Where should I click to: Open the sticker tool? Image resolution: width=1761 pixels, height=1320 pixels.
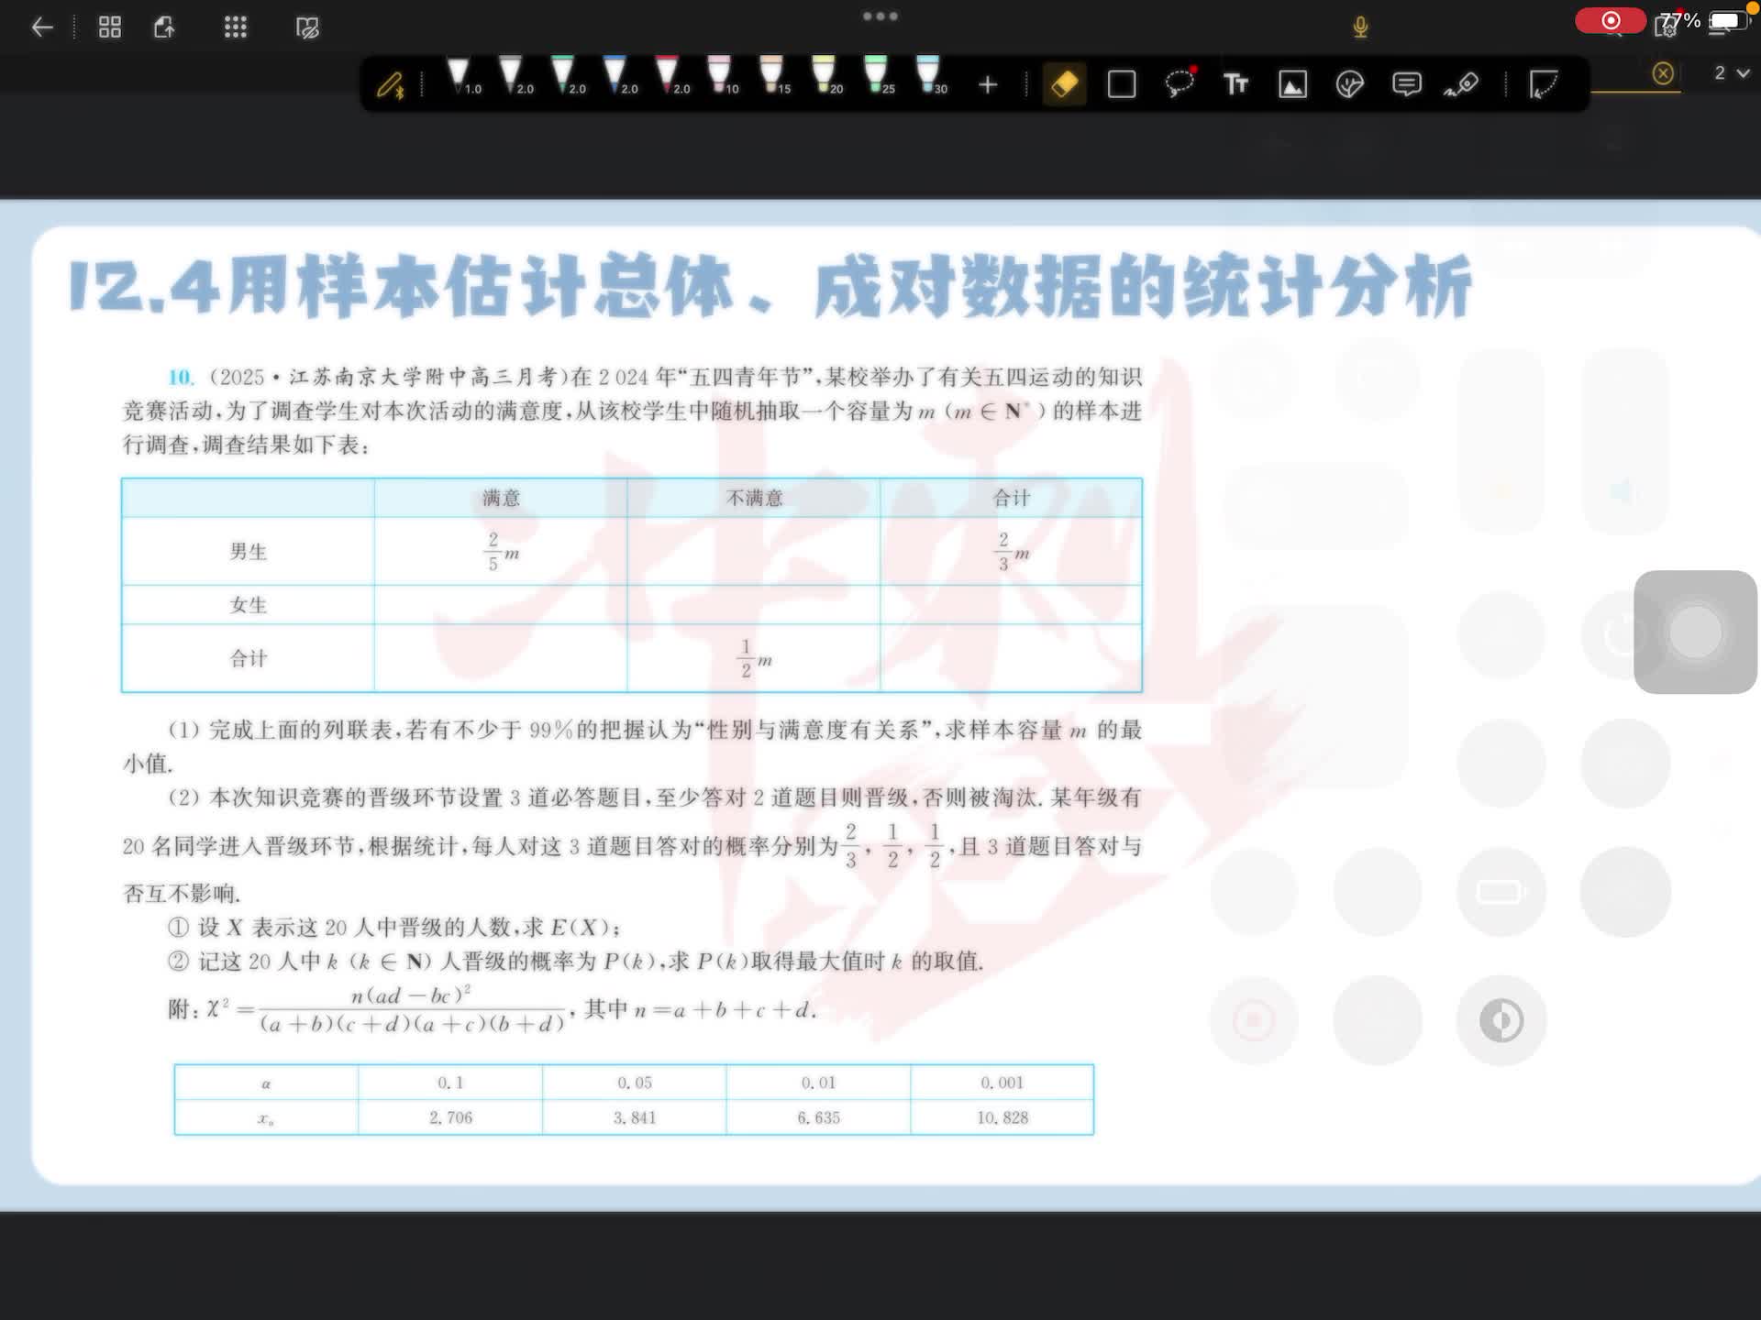click(1349, 84)
